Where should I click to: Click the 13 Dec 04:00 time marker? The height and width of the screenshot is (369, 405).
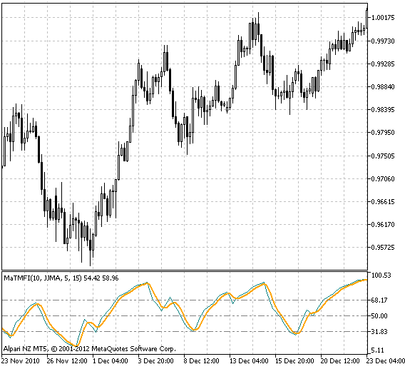tap(249, 360)
